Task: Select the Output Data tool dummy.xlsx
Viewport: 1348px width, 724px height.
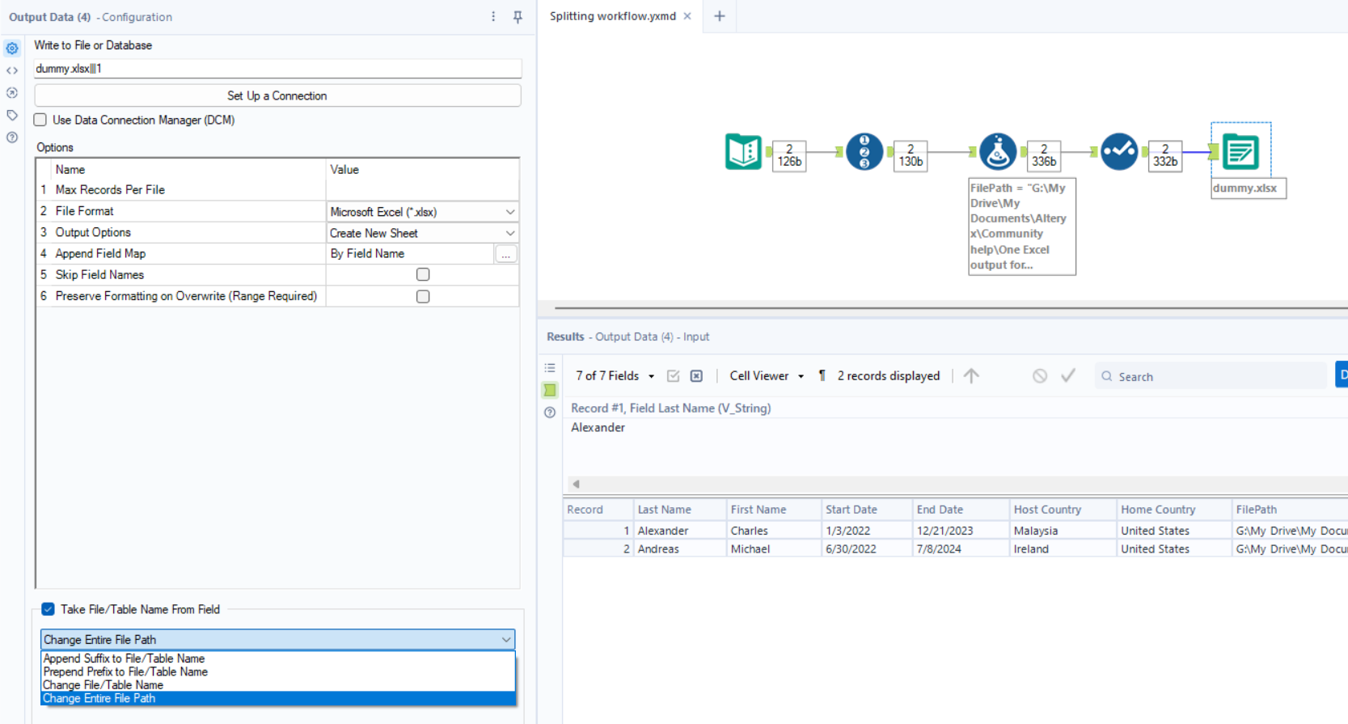Action: point(1240,151)
